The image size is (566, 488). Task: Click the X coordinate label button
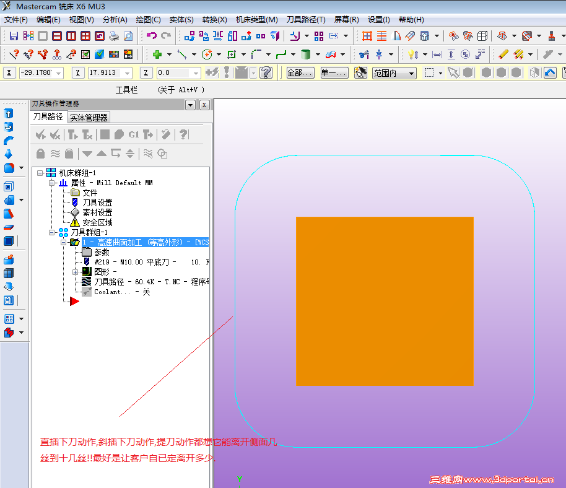pyautogui.click(x=9, y=73)
